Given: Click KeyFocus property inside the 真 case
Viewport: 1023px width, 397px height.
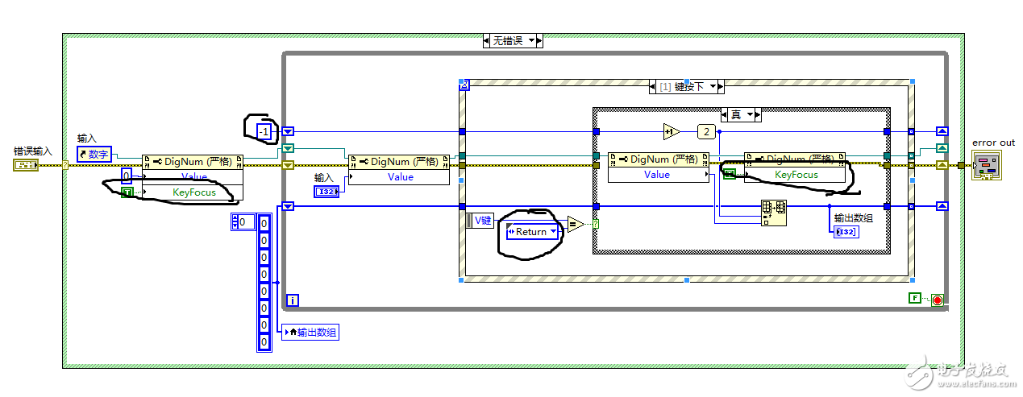Looking at the screenshot, I should 796,174.
